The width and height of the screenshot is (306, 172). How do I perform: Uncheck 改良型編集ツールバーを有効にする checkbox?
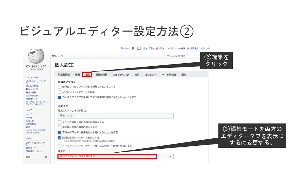60,138
